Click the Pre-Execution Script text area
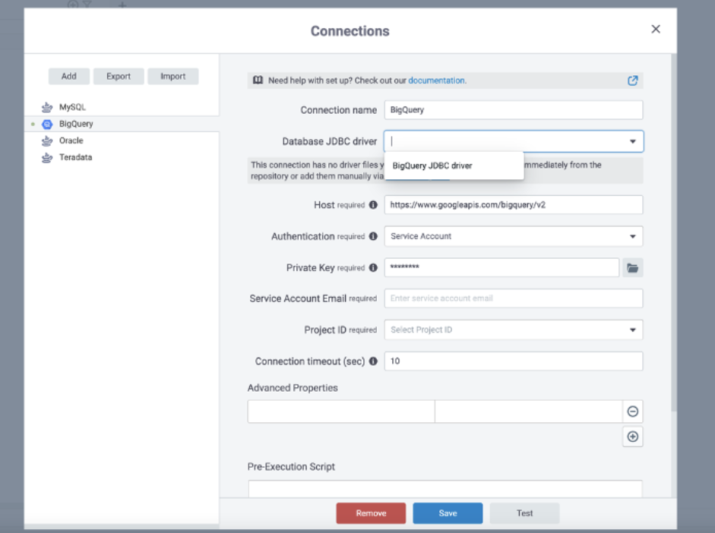The width and height of the screenshot is (715, 533). coord(445,489)
